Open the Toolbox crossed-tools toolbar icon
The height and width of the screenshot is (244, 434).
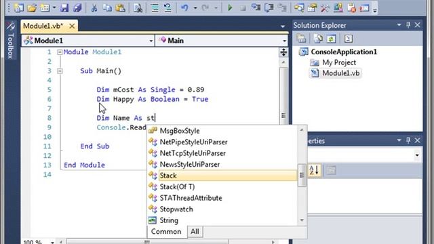325,7
